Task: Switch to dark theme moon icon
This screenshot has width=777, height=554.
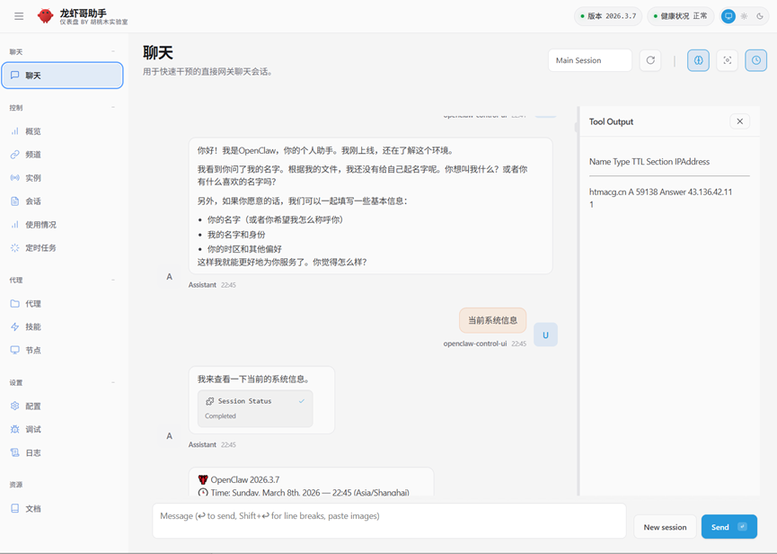Action: pyautogui.click(x=760, y=16)
